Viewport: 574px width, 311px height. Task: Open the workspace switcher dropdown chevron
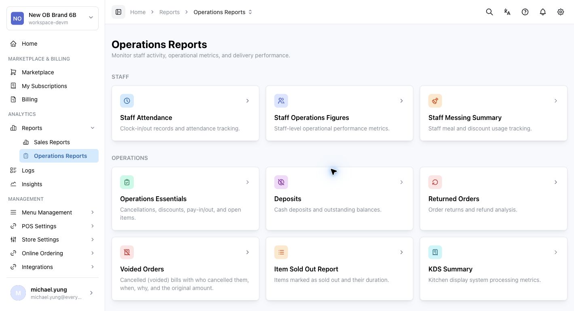click(x=91, y=17)
